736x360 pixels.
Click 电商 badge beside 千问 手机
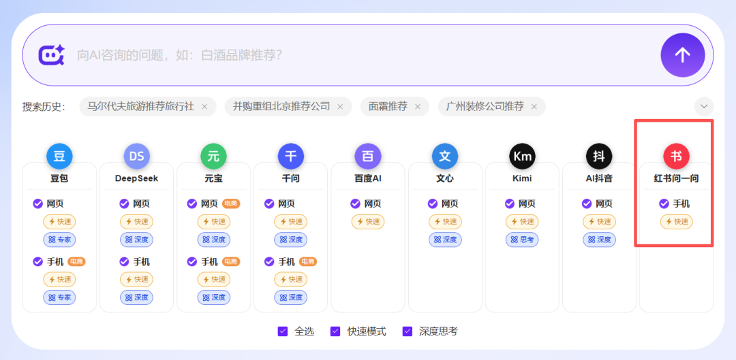pos(308,261)
